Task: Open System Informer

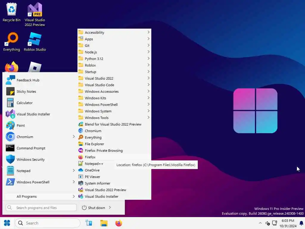Action: (x=114, y=183)
